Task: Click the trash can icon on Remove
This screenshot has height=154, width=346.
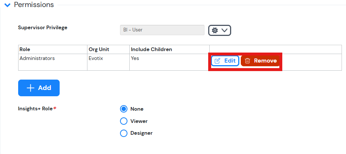Action: coord(247,61)
